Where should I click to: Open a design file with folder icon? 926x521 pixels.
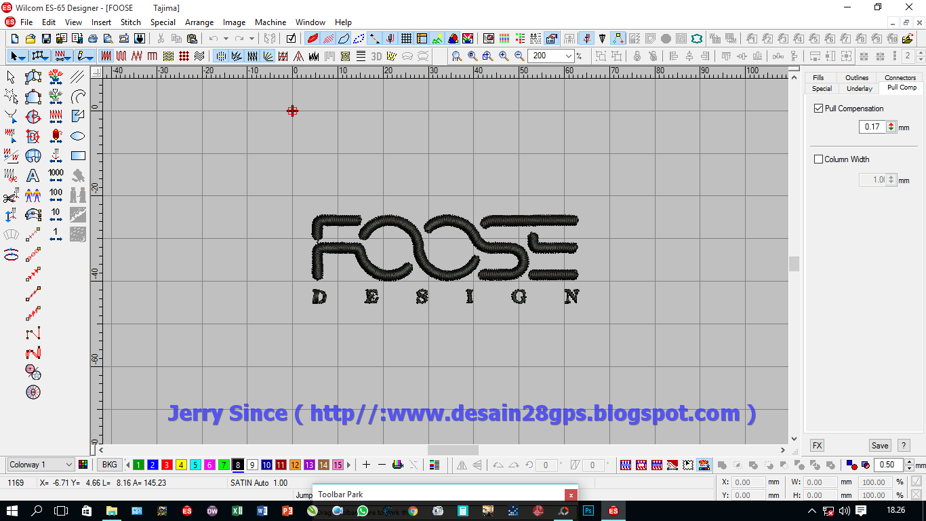tap(30, 39)
